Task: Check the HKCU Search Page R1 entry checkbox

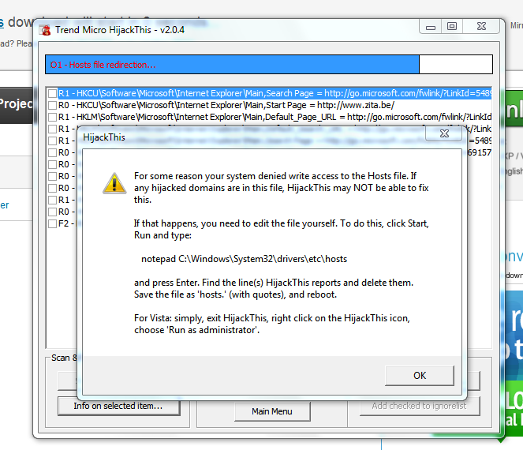Action: point(52,93)
